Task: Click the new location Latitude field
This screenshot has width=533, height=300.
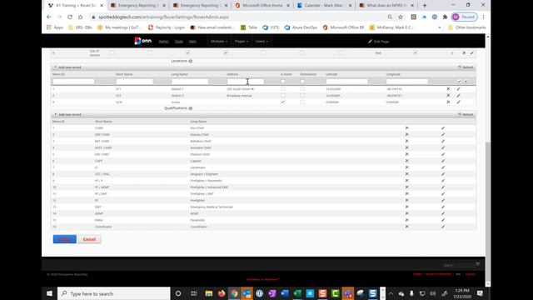Action: 346,82
